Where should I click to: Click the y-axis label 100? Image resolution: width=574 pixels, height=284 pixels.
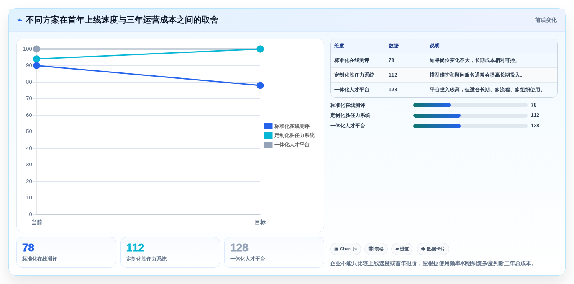[28, 49]
